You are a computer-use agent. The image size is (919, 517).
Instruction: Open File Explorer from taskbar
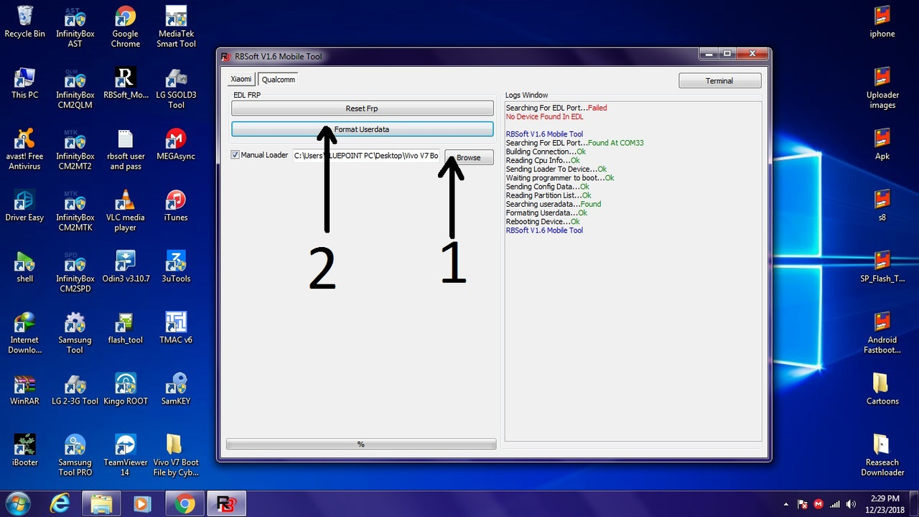tap(101, 504)
